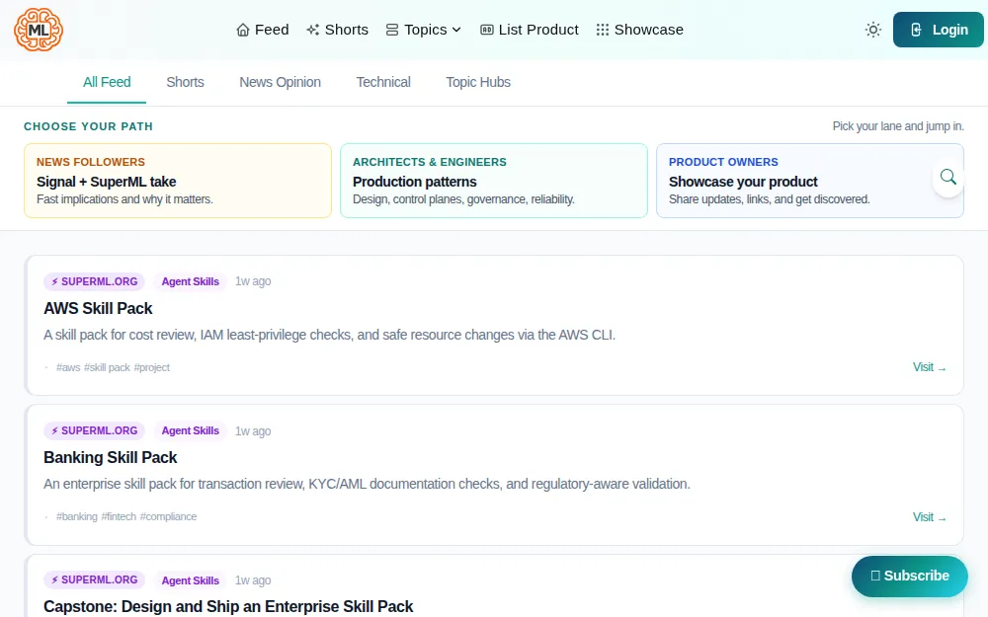
Task: Click the #project hashtag
Action: (x=152, y=367)
